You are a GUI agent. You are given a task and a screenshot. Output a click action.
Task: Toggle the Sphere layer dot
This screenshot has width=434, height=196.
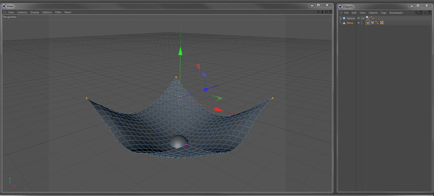click(359, 18)
